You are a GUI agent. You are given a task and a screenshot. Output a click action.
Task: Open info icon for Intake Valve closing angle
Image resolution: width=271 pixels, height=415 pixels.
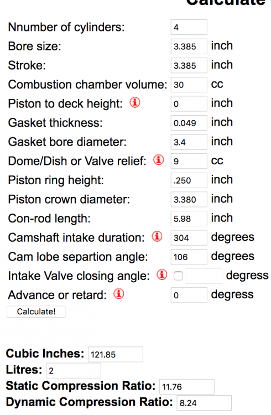pyautogui.click(x=161, y=275)
